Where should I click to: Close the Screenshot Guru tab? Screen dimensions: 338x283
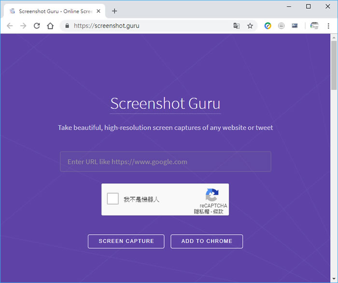pos(99,11)
